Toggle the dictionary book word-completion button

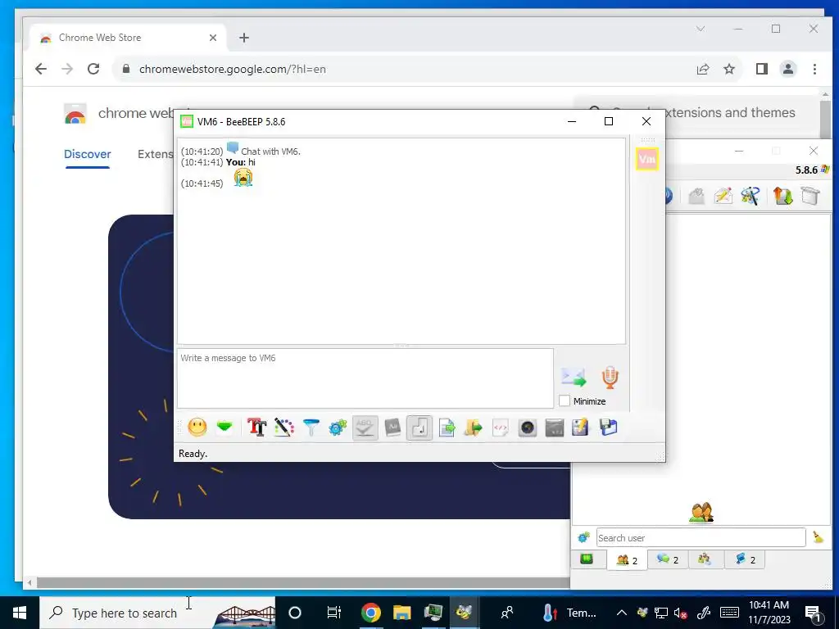pyautogui.click(x=392, y=428)
